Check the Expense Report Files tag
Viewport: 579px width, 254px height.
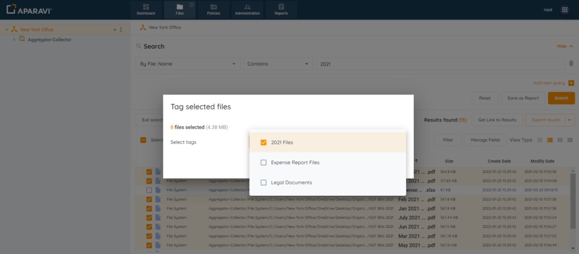point(263,163)
